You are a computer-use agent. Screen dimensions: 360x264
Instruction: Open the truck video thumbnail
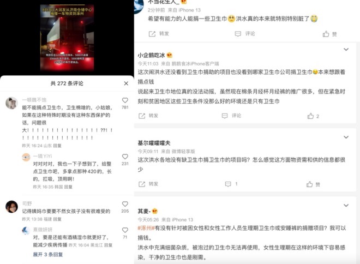(67, 38)
